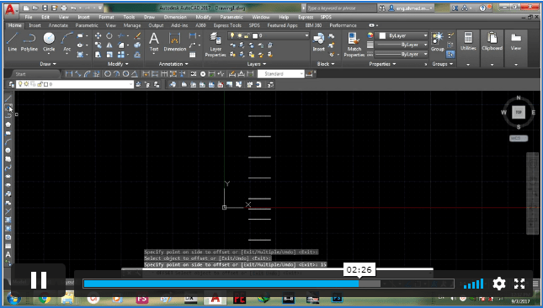543x308 pixels.
Task: Click Match Properties tool
Action: [x=354, y=45]
